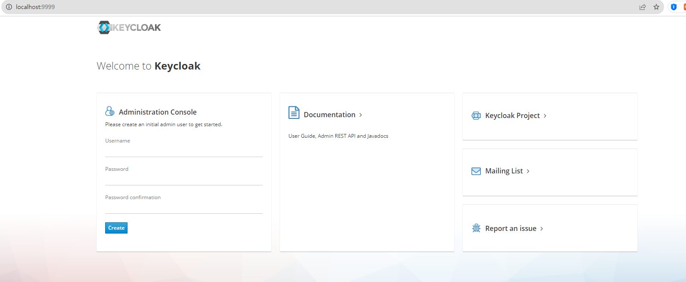This screenshot has width=686, height=282.
Task: Bookmark this page with the star icon
Action: pyautogui.click(x=656, y=7)
